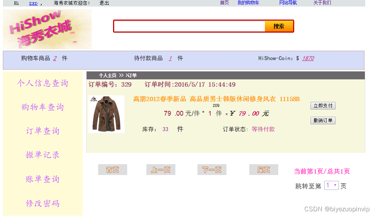This screenshot has height=216, width=375.
Task: Open 购物车查询 in the sidebar
Action: [42, 107]
